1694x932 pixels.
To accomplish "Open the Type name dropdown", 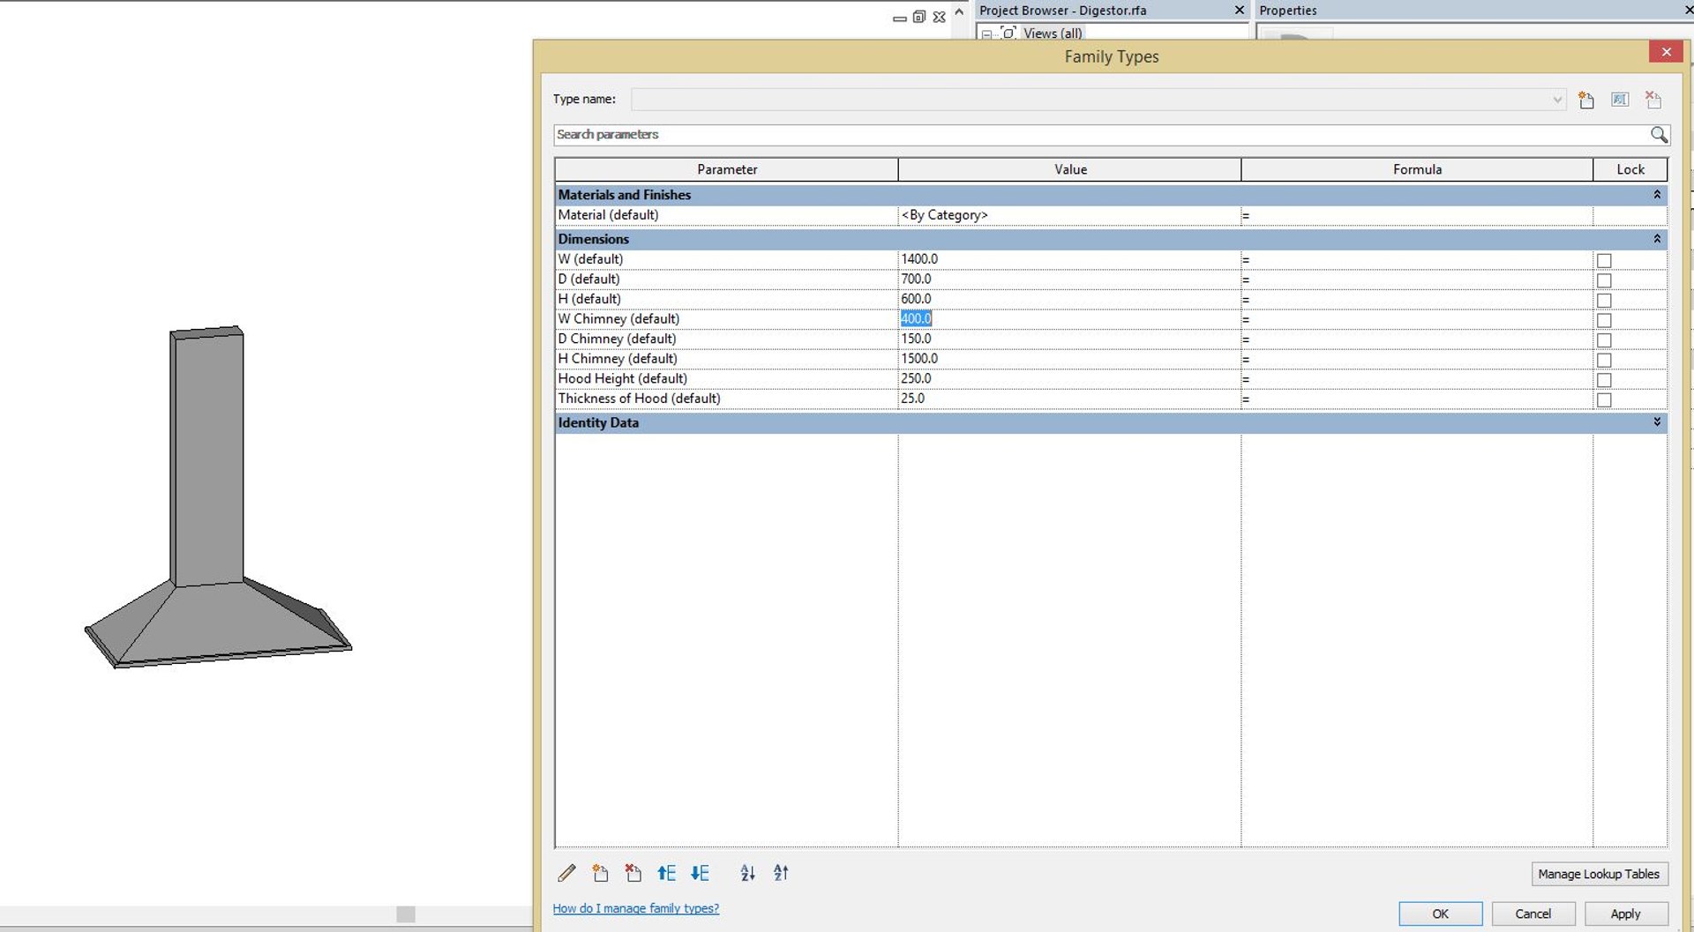I will tap(1556, 100).
